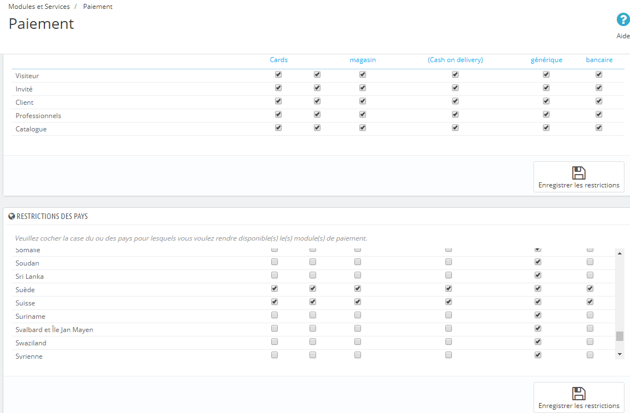The image size is (630, 413).
Task: Uncheck Visiteur under the Cards column
Action: click(278, 74)
